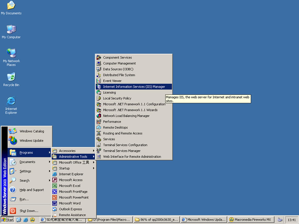299x224 pixels.
Task: Click the Web Interface for Remote Administration icon
Action: click(x=99, y=156)
